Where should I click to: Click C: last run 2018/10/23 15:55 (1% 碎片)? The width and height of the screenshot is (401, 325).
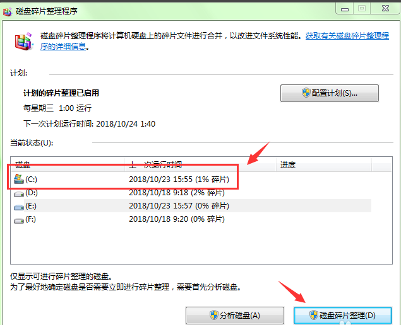179,180
